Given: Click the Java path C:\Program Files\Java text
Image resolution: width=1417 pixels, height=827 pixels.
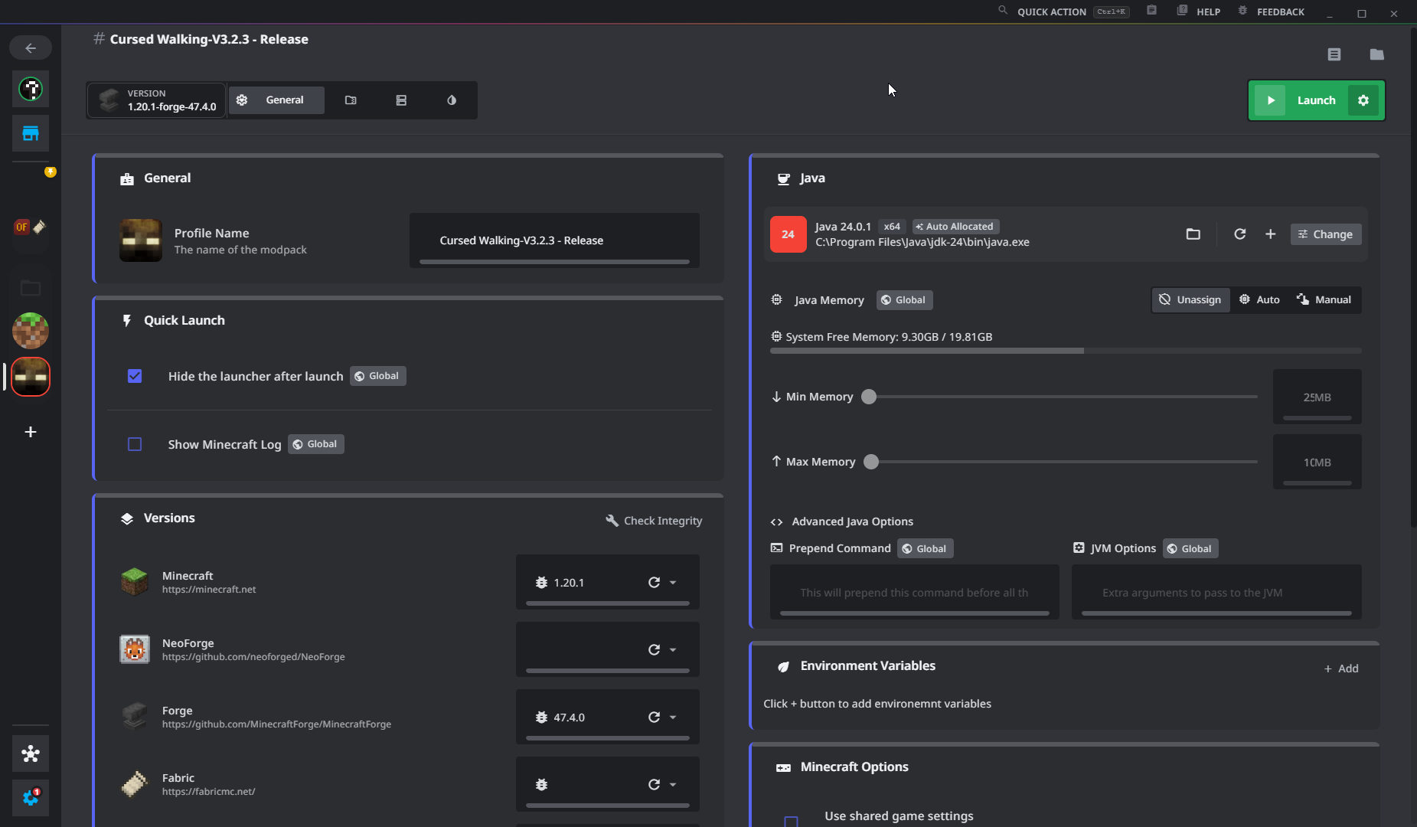Looking at the screenshot, I should click(x=922, y=242).
